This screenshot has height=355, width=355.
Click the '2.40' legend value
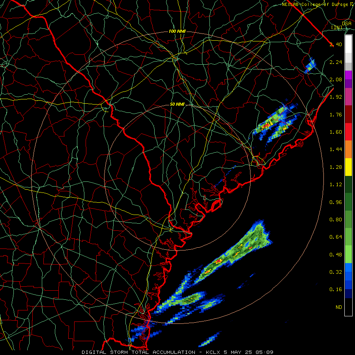(336, 44)
